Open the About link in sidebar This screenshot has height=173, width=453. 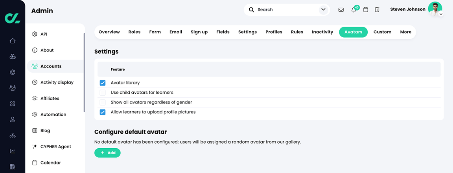click(47, 50)
